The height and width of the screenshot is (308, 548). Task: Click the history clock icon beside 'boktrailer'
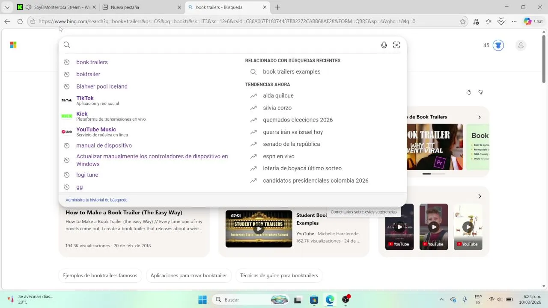(x=67, y=74)
